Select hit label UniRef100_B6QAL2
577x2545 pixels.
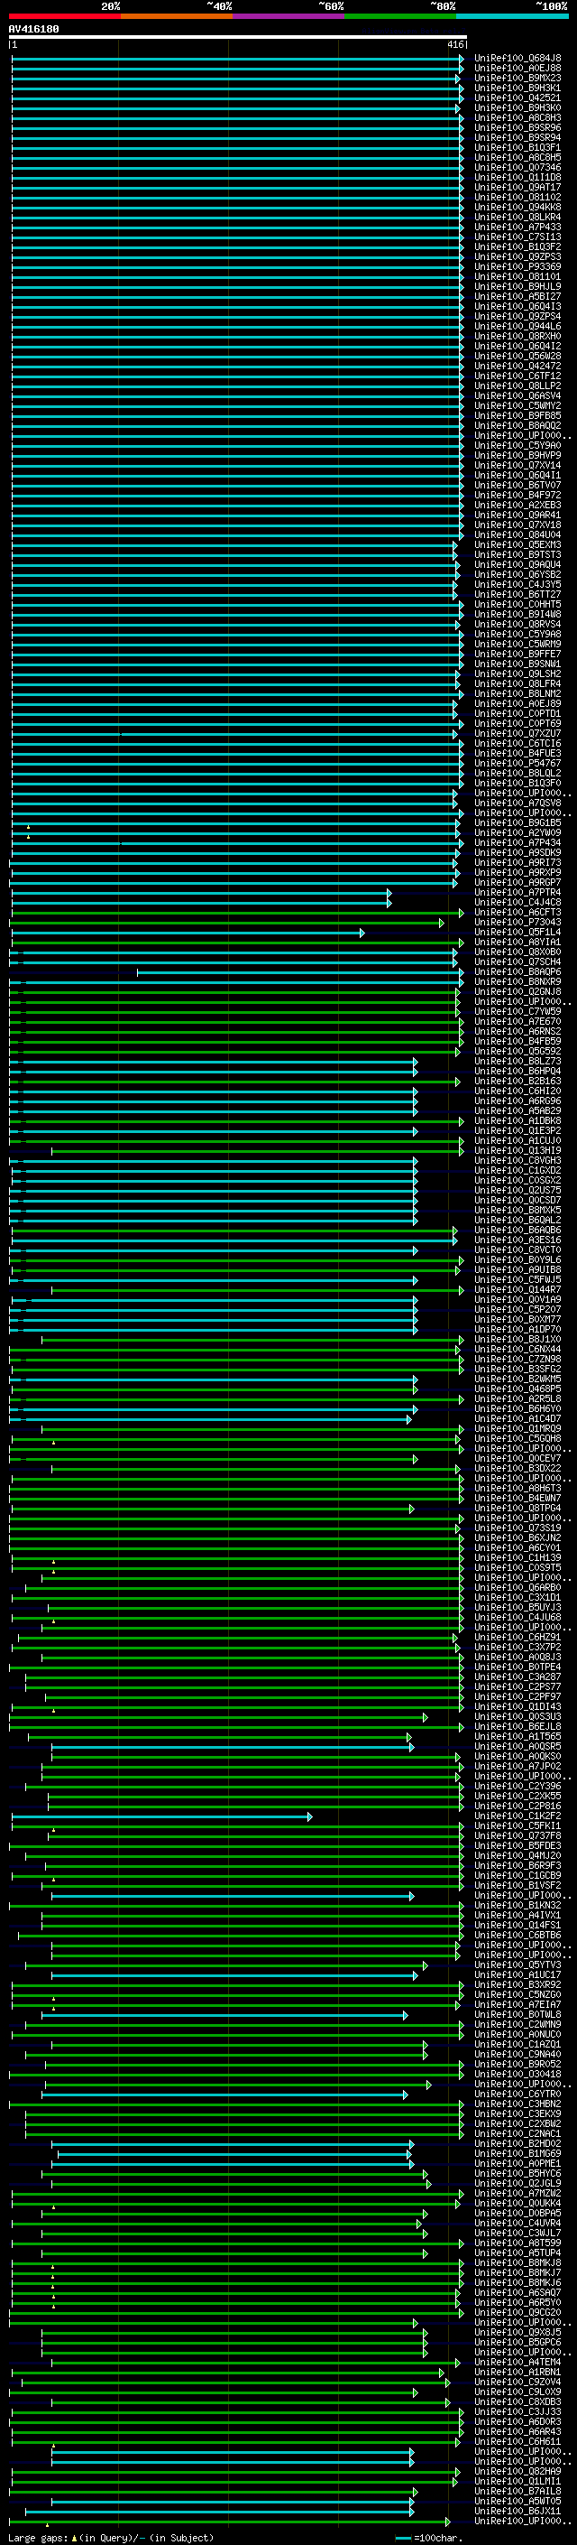pos(517,1221)
